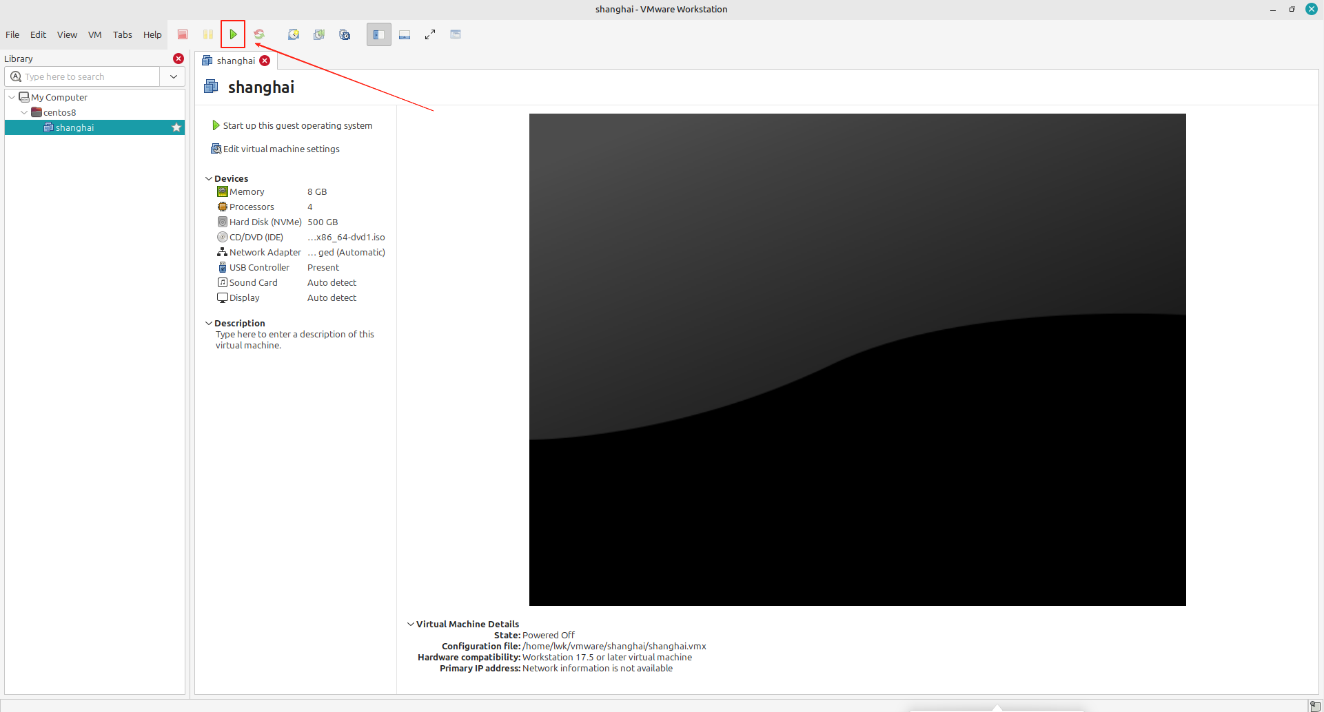Click the USB Controller device icon
The width and height of the screenshot is (1324, 712).
pos(223,267)
